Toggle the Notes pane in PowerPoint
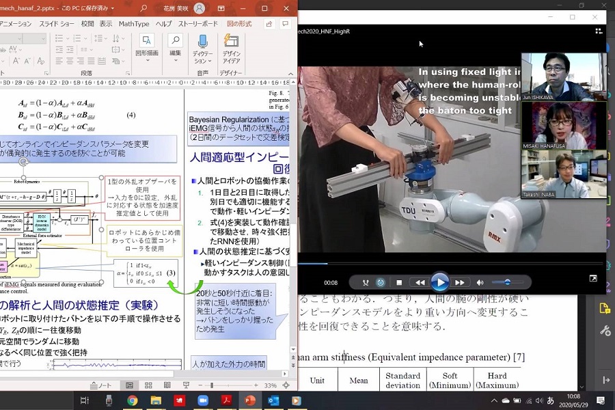The image size is (615, 410). (x=101, y=385)
